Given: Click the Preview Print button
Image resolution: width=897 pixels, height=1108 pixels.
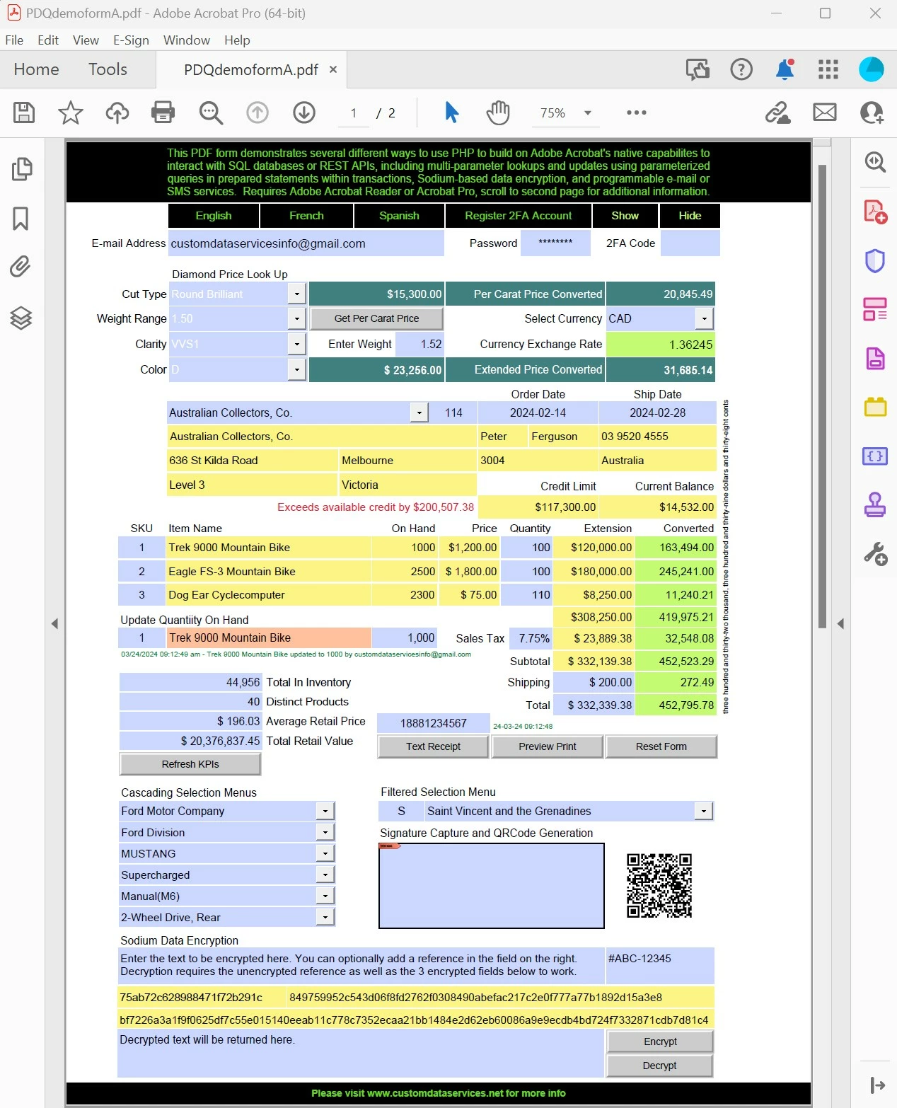Looking at the screenshot, I should (x=547, y=746).
